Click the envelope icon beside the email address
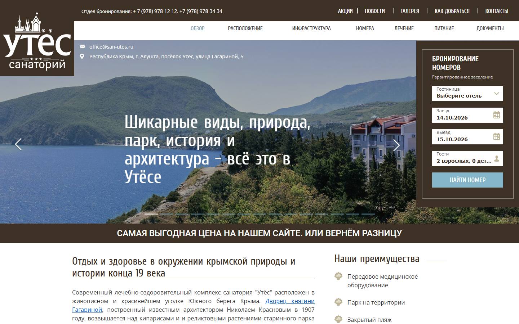The width and height of the screenshot is (519, 324). pyautogui.click(x=83, y=46)
